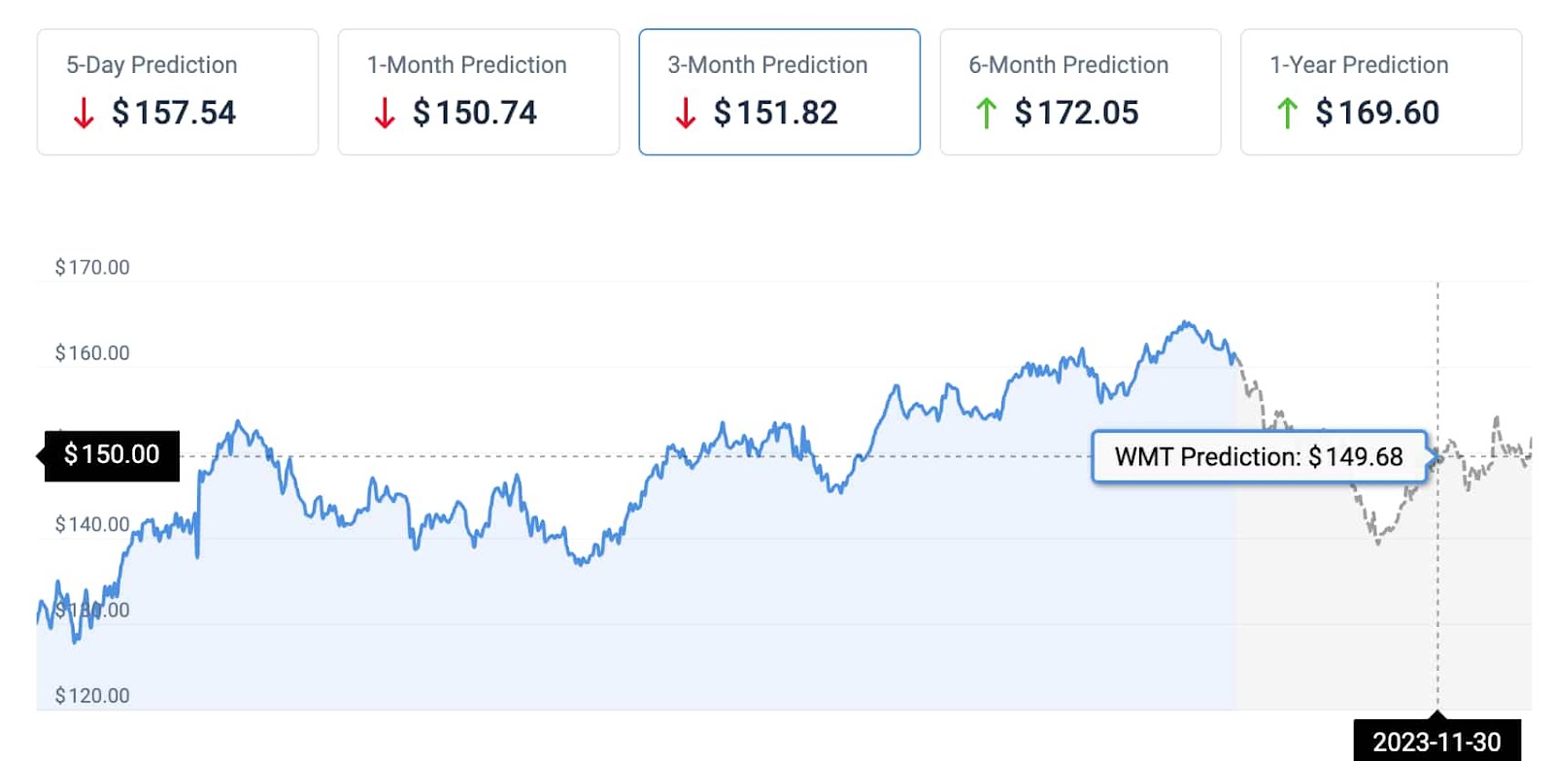The image size is (1554, 761).
Task: Show the 1-Year Prediction tab
Action: (1381, 91)
